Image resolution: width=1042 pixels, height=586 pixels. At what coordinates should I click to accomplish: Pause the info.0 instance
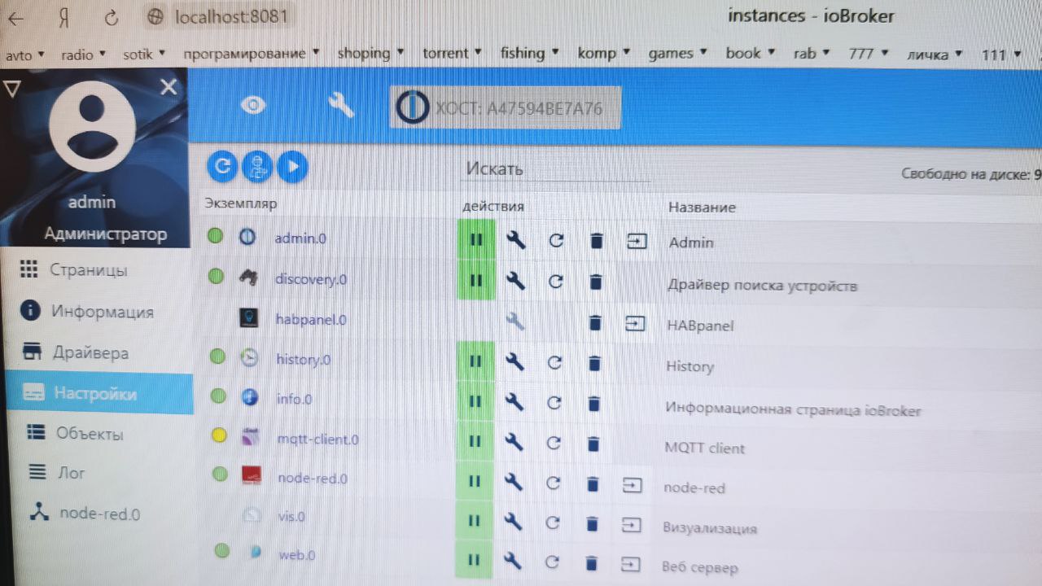(x=476, y=402)
